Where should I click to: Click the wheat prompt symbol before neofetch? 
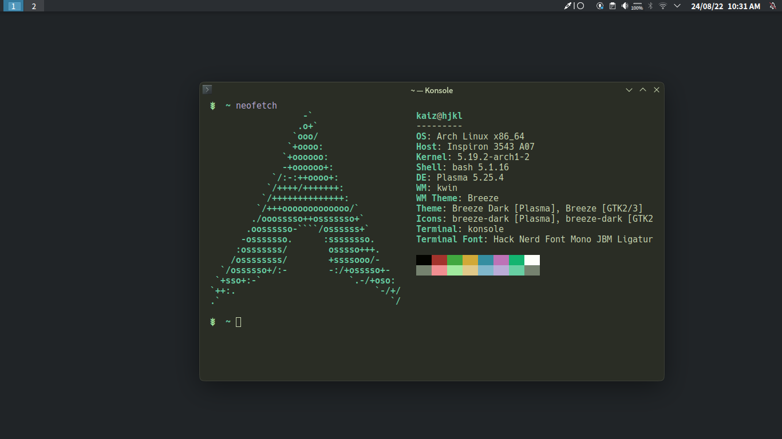click(x=212, y=106)
